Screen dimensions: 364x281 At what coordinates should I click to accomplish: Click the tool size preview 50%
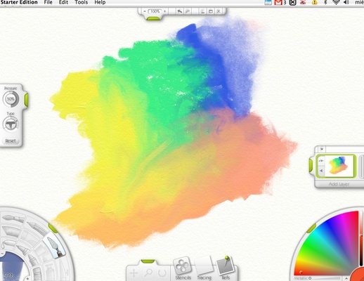[11, 266]
